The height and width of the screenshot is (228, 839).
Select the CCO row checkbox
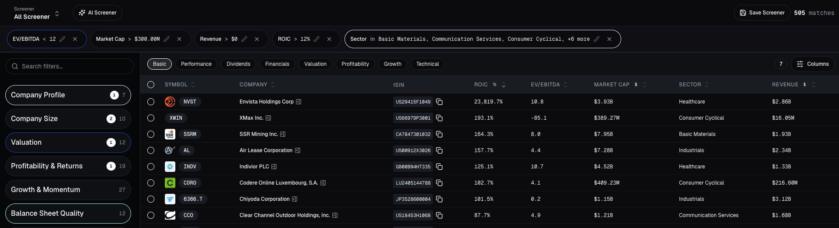point(151,215)
